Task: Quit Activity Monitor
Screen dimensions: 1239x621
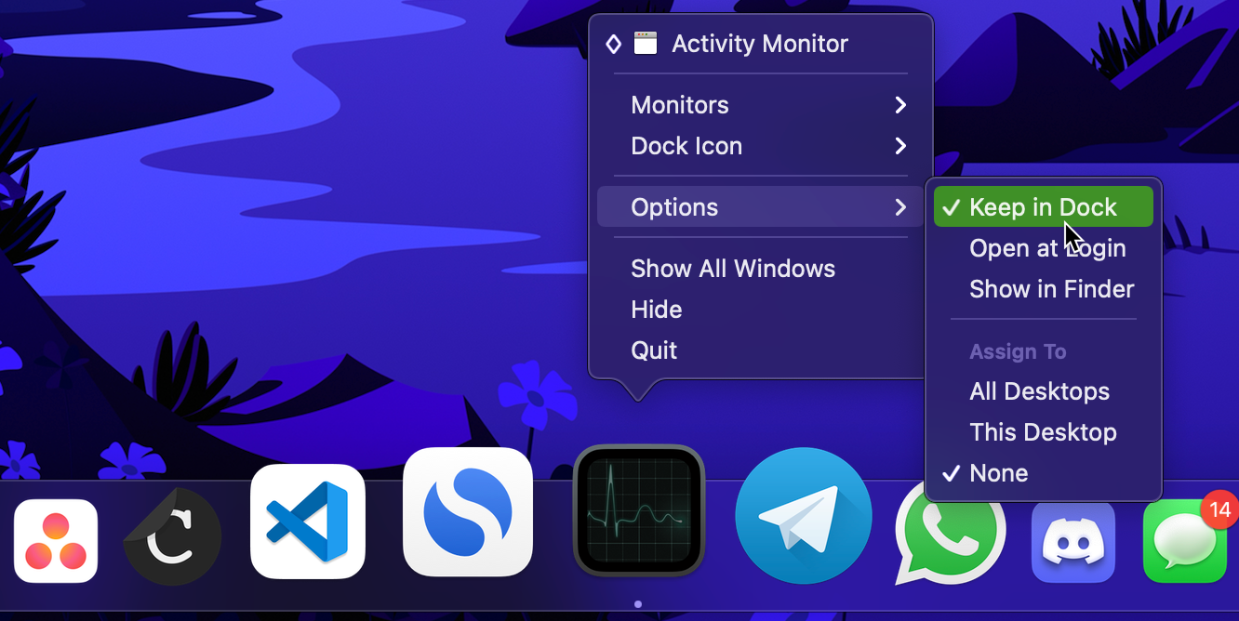Action: click(654, 350)
